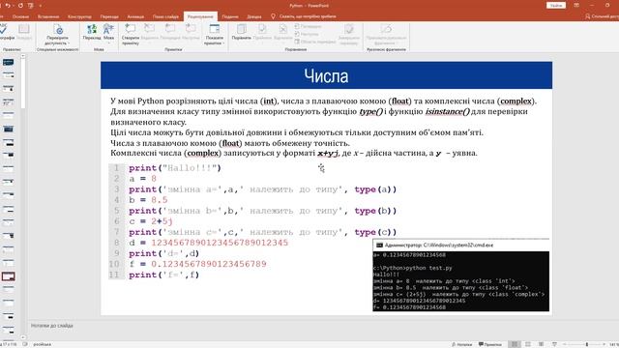619x348 pixels.
Task: Click code line d = 1234567890123456789012345
Action: point(209,243)
